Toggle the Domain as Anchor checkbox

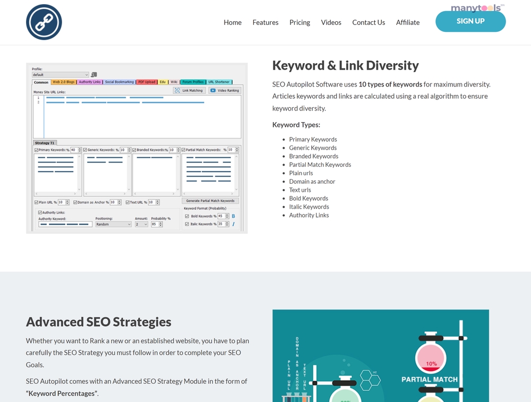[75, 202]
